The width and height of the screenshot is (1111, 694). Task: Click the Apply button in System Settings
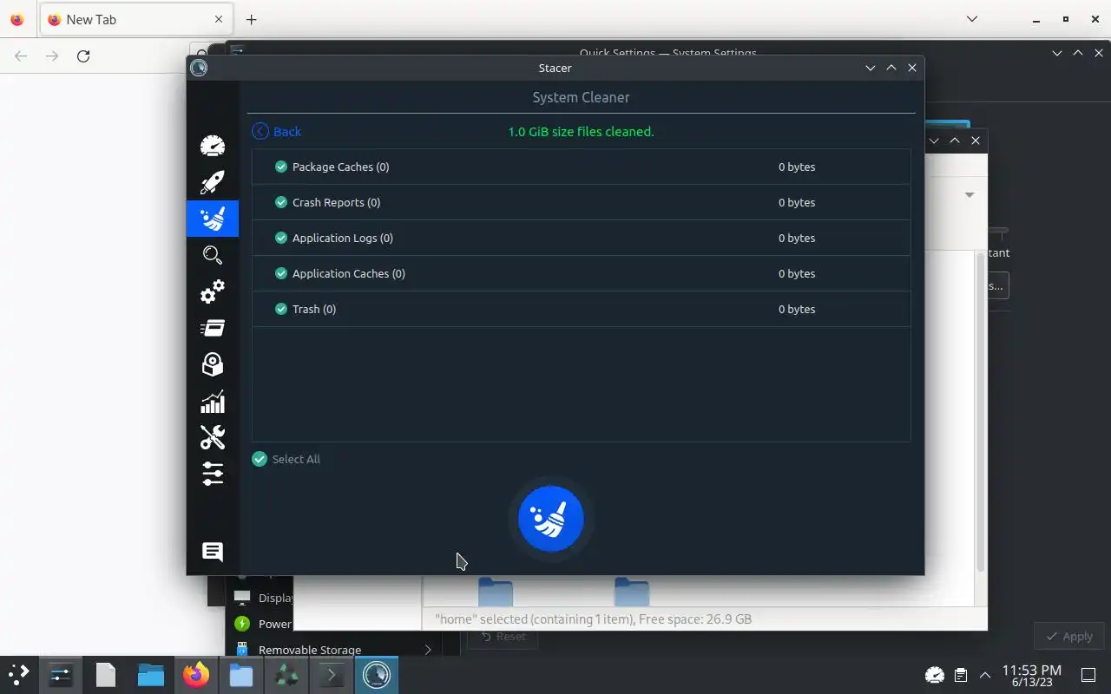pos(1069,636)
